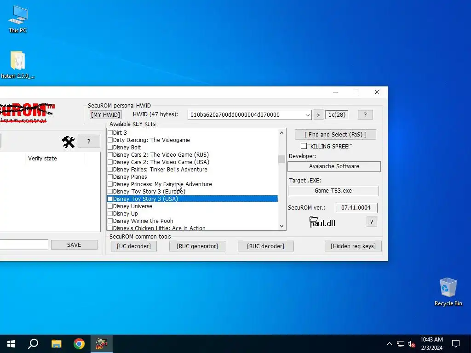Check the Disney Up checkbox
This screenshot has height=353, width=471.
click(x=110, y=213)
